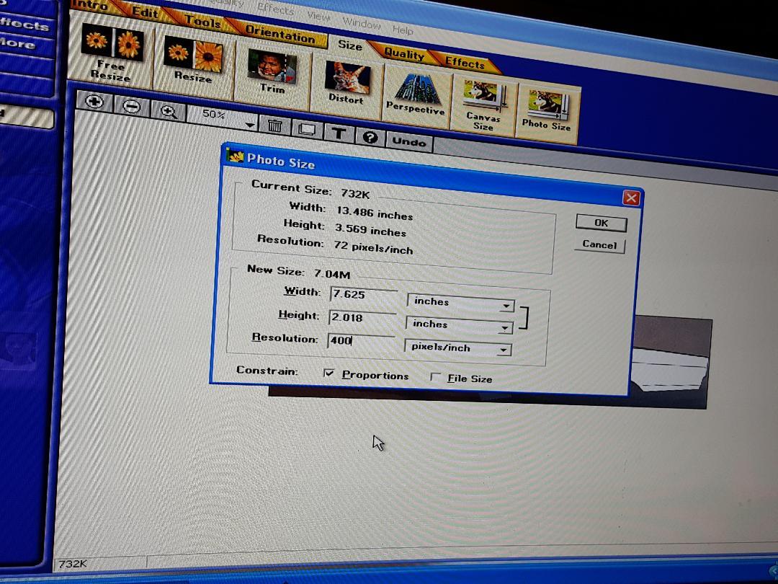Image resolution: width=778 pixels, height=584 pixels.
Task: Click the 732K status bar readout
Action: tap(73, 564)
